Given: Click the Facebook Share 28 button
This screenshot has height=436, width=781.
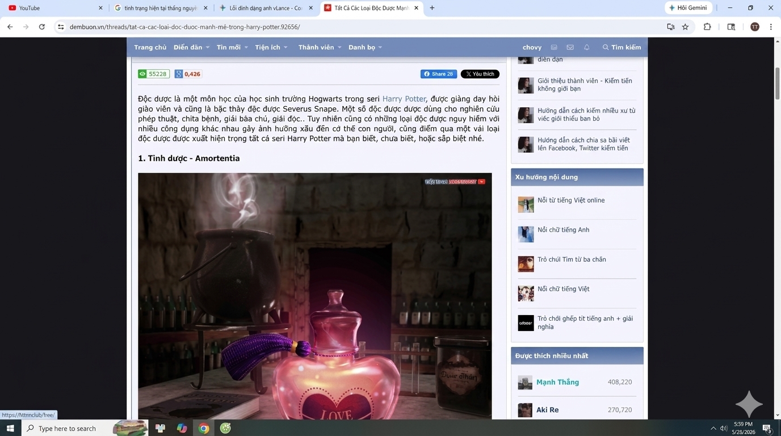Looking at the screenshot, I should click(x=439, y=74).
